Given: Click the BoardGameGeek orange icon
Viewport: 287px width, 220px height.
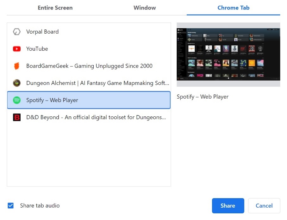Looking at the screenshot, I should (x=16, y=66).
